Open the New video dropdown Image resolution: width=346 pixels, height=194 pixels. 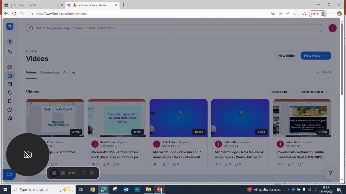pyautogui.click(x=316, y=56)
